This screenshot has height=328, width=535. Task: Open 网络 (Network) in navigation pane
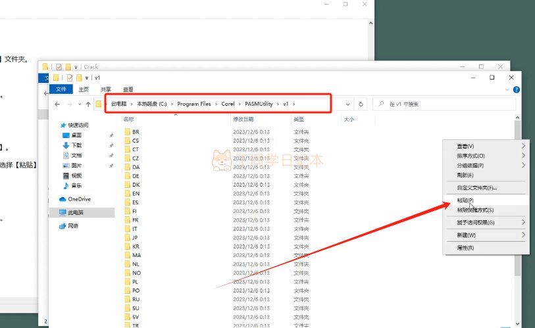[72, 225]
